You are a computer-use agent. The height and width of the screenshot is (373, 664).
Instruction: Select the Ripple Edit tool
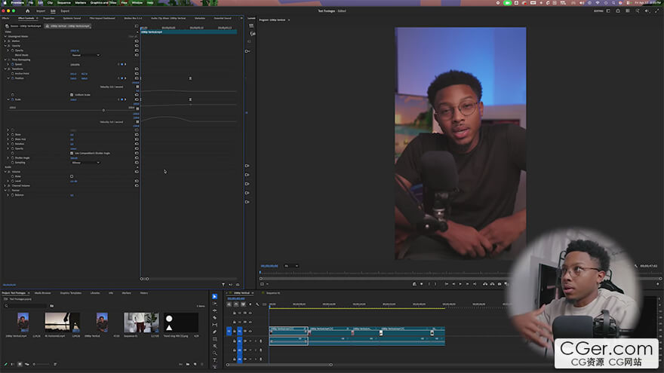(x=215, y=310)
